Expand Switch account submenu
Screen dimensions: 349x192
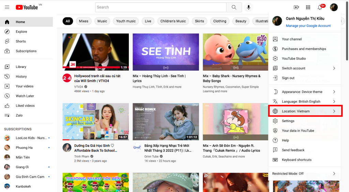(x=304, y=68)
